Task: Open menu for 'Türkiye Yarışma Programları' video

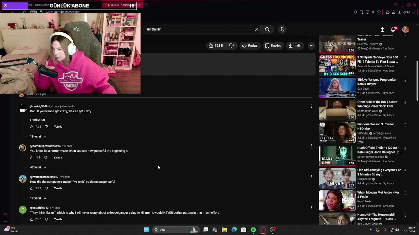Action: coord(405,80)
